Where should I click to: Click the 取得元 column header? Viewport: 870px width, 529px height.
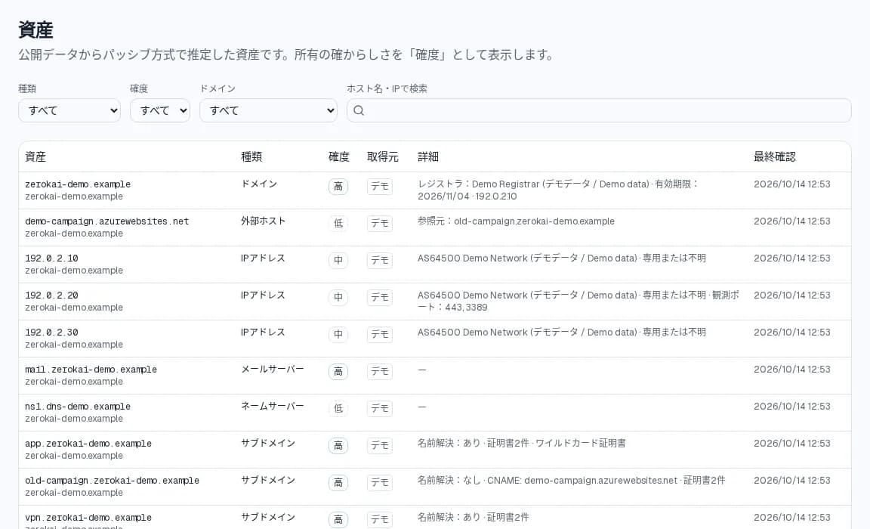tap(383, 156)
